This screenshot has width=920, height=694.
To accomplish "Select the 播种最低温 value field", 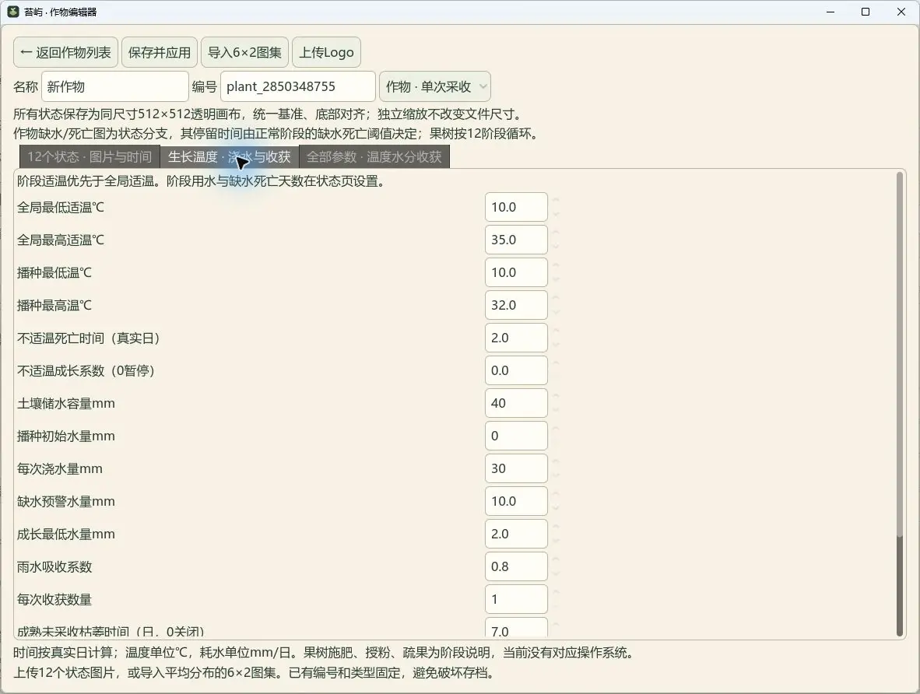I will click(516, 272).
